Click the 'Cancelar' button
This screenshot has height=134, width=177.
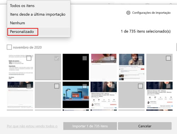pos(145,126)
